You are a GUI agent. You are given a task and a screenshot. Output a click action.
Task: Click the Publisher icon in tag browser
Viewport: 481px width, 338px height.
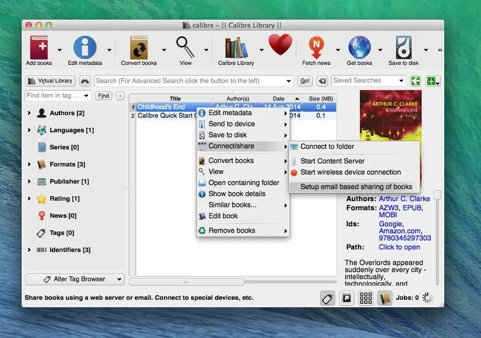tap(41, 182)
